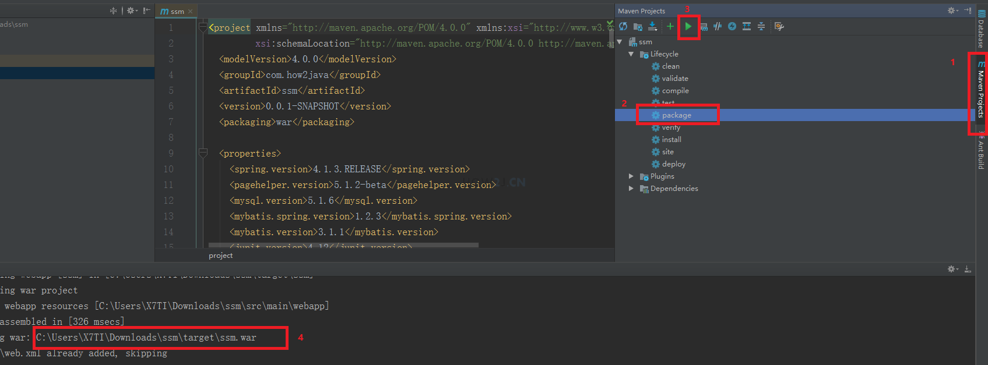988x365 pixels.
Task: Hide the Maven Projects panel
Action: pos(968,10)
